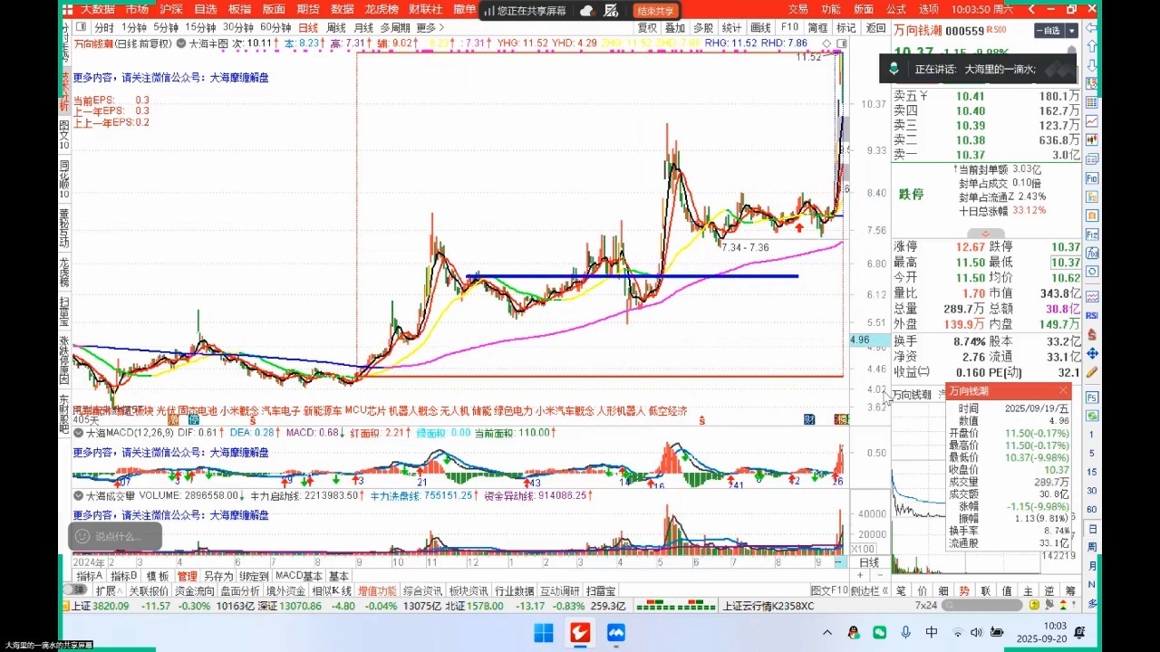The width and height of the screenshot is (1160, 652).
Task: Click the WeChat system tray icon
Action: (x=879, y=632)
